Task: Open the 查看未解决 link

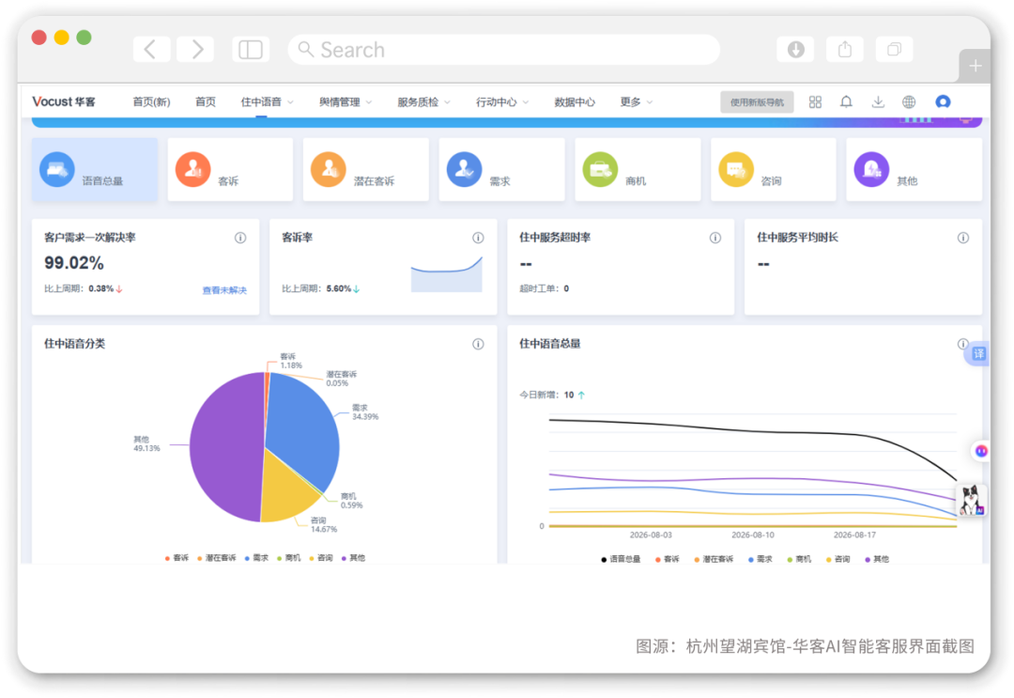Action: 224,290
